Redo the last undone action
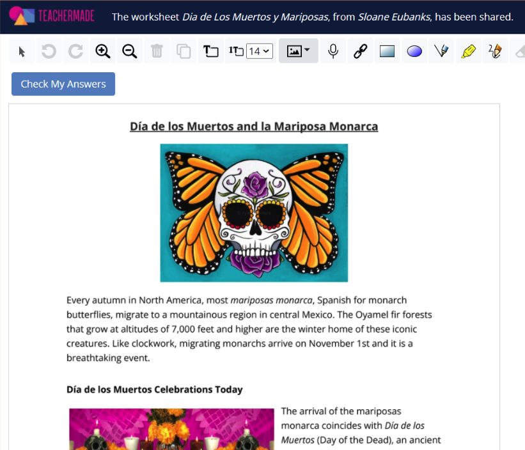The height and width of the screenshot is (450, 525). [x=75, y=50]
